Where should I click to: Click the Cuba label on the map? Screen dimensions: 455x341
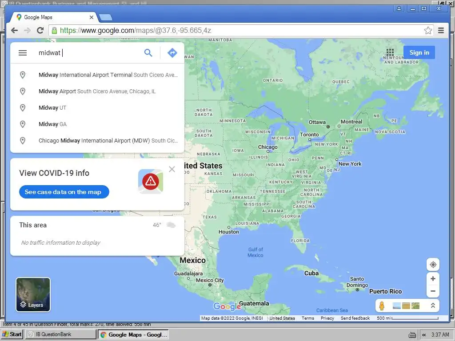pos(311,273)
